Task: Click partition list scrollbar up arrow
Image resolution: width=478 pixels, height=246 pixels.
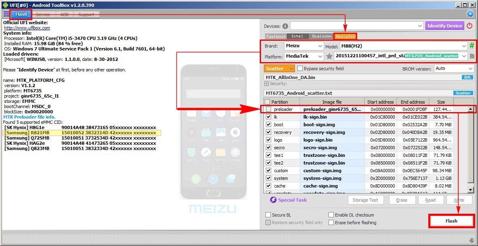Action: [471, 109]
